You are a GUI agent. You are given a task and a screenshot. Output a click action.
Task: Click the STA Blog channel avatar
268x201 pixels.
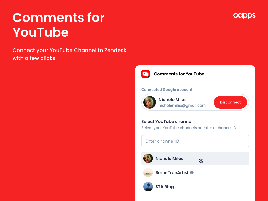pos(148,187)
